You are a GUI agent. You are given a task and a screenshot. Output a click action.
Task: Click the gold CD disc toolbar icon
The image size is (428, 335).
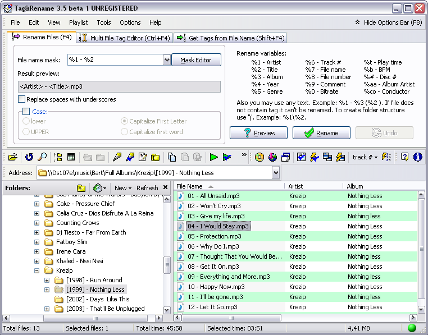(259, 157)
